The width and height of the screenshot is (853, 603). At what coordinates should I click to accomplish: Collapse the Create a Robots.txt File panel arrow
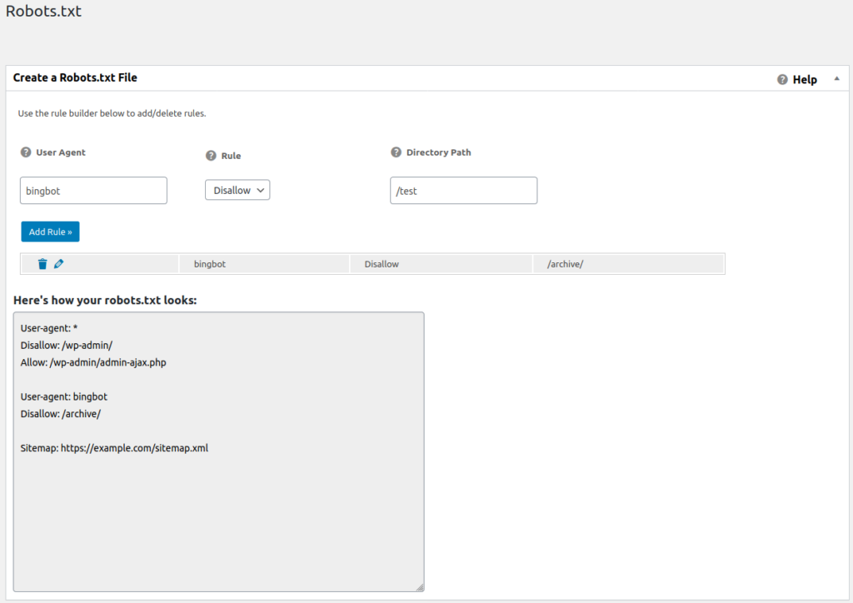point(836,80)
